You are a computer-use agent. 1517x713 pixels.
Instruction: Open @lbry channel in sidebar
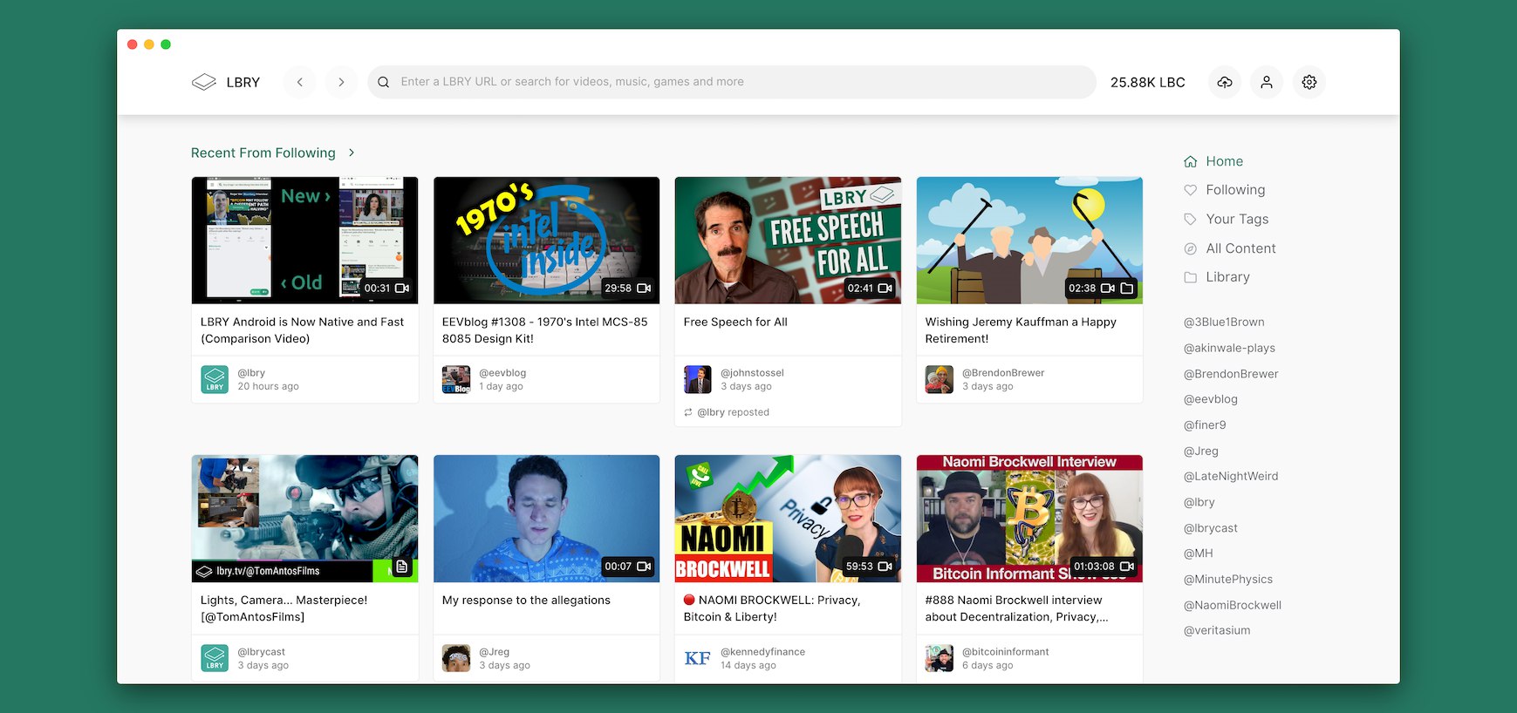(1199, 502)
